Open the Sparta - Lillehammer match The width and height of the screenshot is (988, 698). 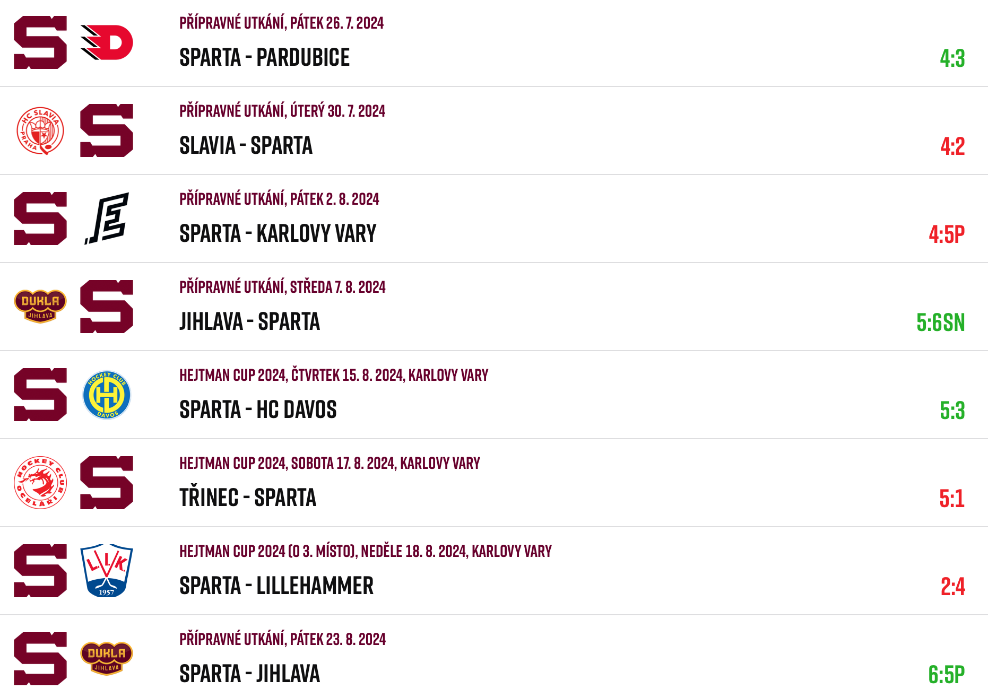click(276, 586)
